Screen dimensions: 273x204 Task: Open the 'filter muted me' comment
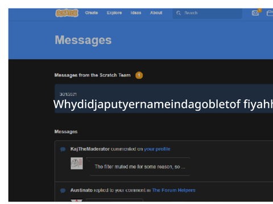(140, 167)
